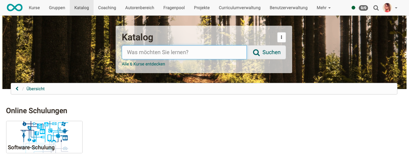The image size is (409, 160).
Task: Click the back chevron in breadcrumb
Action: coord(17,89)
